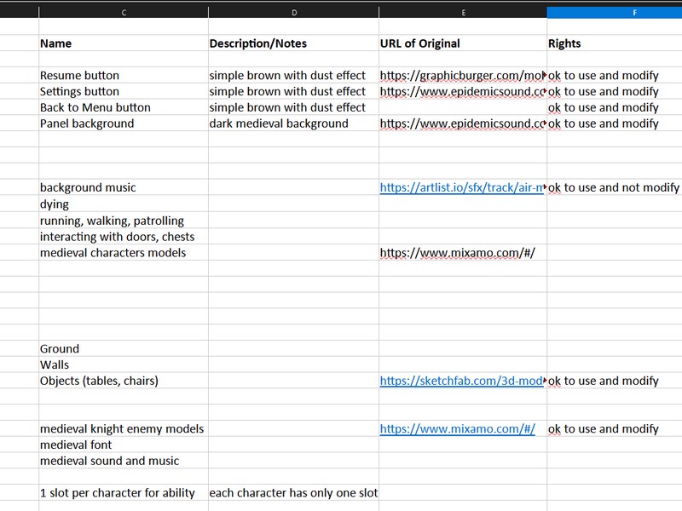Select the 'Resume button' cell
682x511 pixels.
pos(79,76)
